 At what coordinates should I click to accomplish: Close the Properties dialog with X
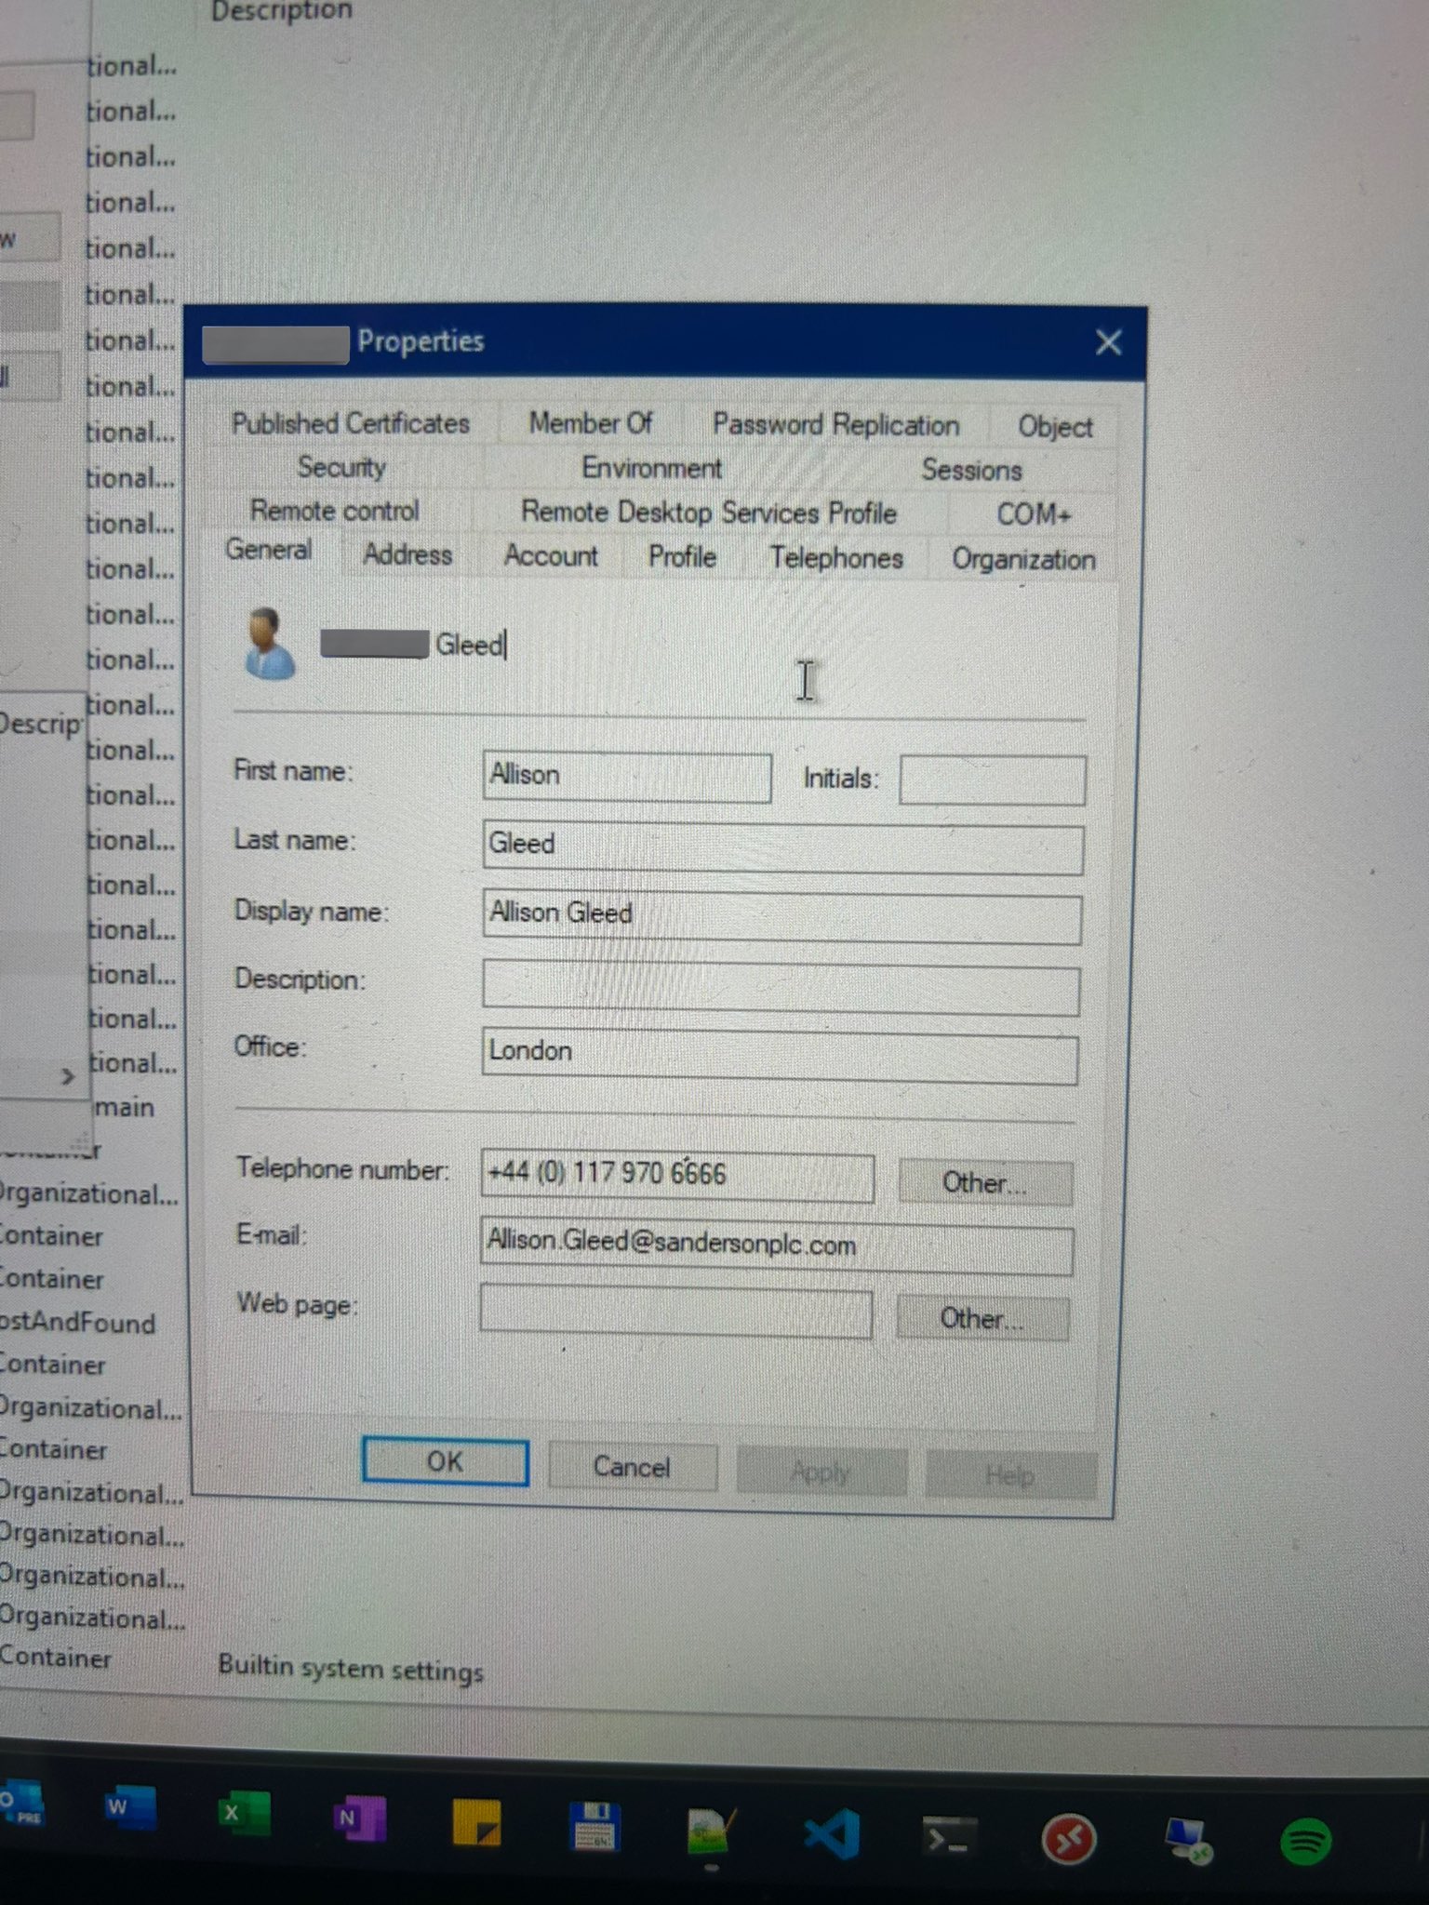(x=1108, y=342)
